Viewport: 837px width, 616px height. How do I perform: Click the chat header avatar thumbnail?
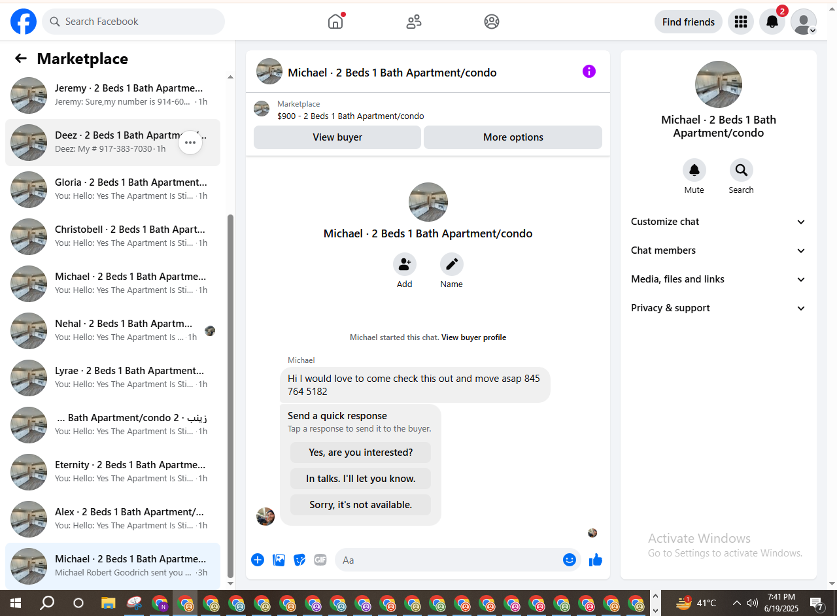pyautogui.click(x=269, y=71)
